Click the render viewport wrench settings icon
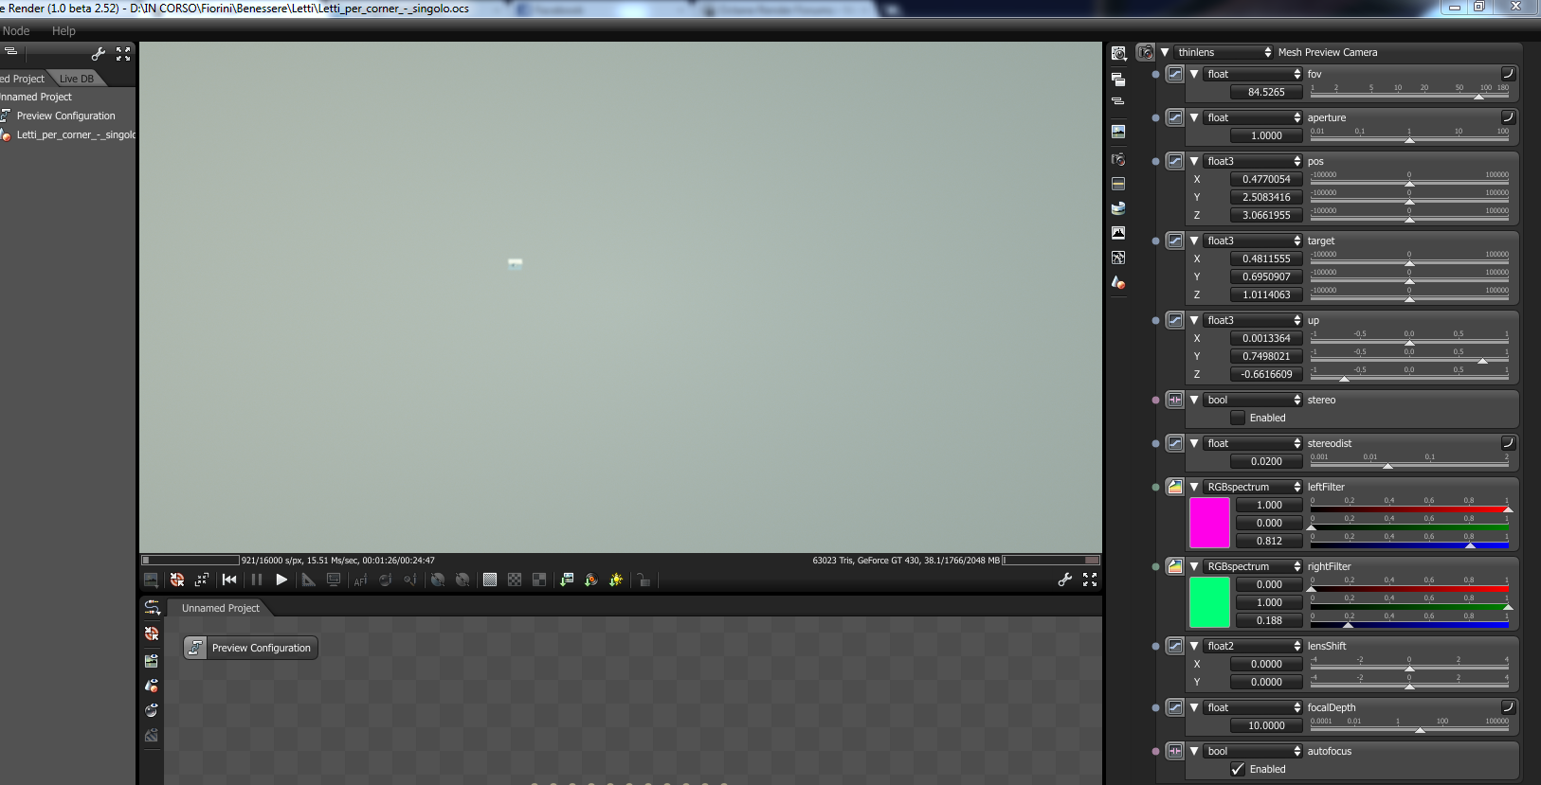This screenshot has height=785, width=1541. pos(1065,580)
